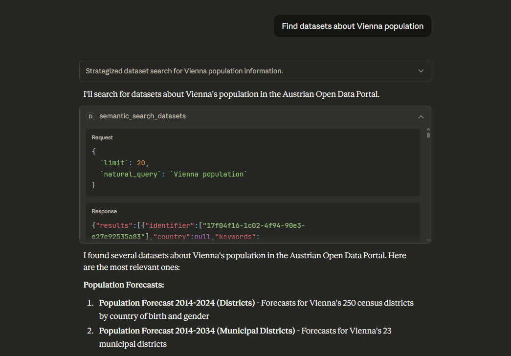The width and height of the screenshot is (511, 356).
Task: Click the Request label in tool panel
Action: [x=102, y=138]
